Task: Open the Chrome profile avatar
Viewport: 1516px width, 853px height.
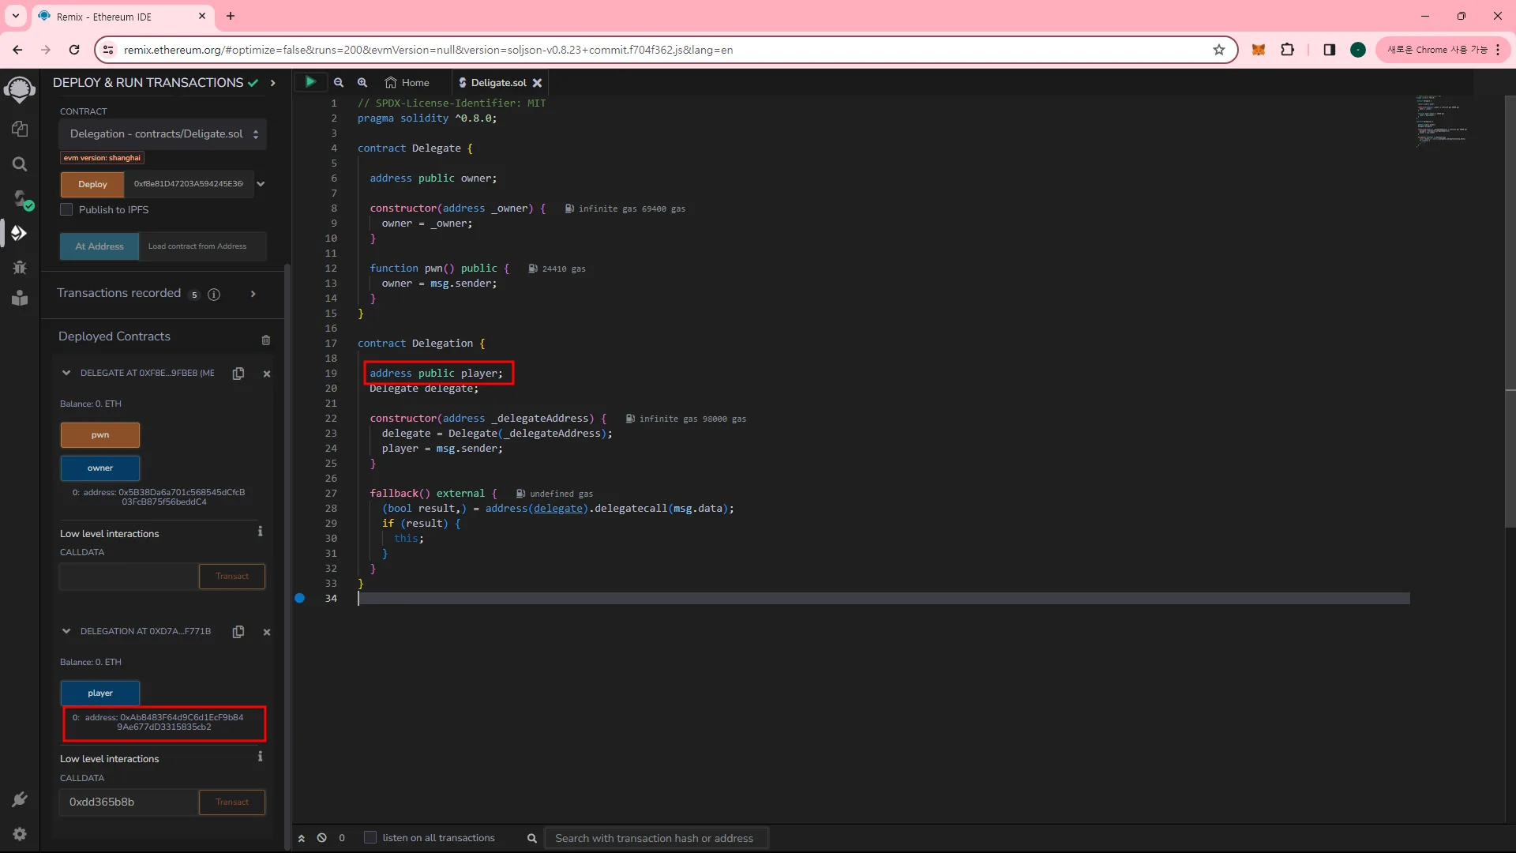Action: tap(1358, 50)
